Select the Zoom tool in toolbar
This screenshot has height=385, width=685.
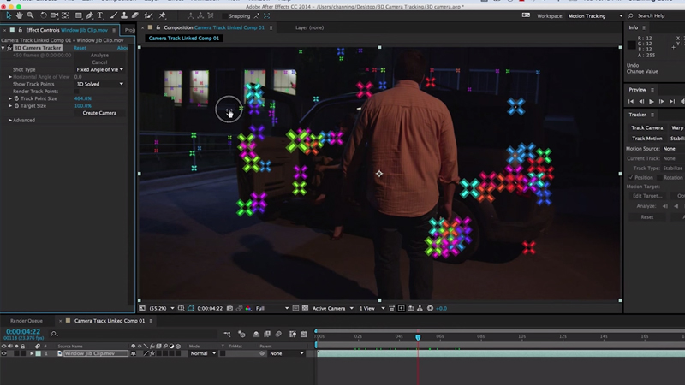click(30, 15)
